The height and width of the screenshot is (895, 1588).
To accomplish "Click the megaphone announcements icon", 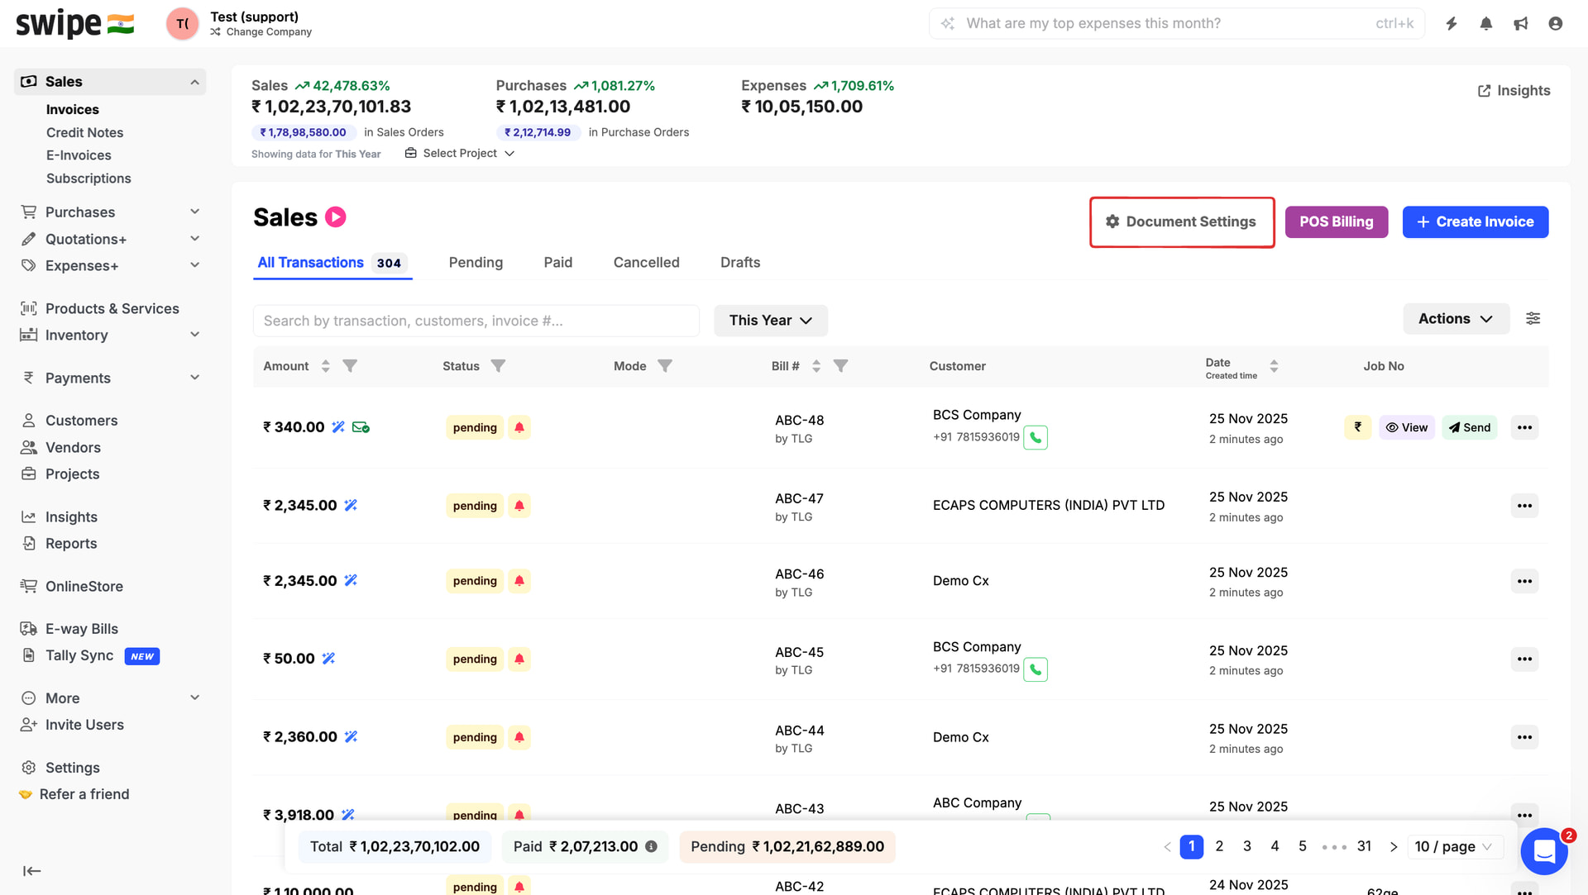I will [1520, 23].
